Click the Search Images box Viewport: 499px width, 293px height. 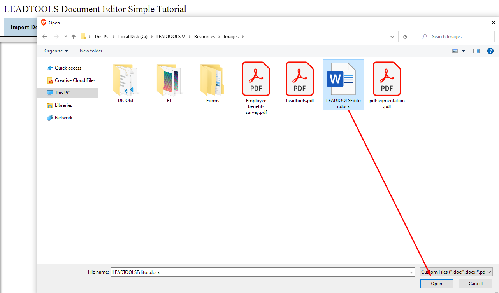click(455, 37)
